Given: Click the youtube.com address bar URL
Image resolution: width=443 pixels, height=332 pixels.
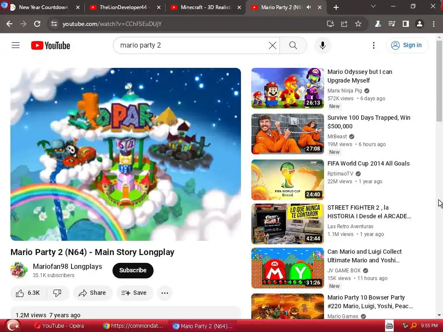Looking at the screenshot, I should (x=112, y=24).
